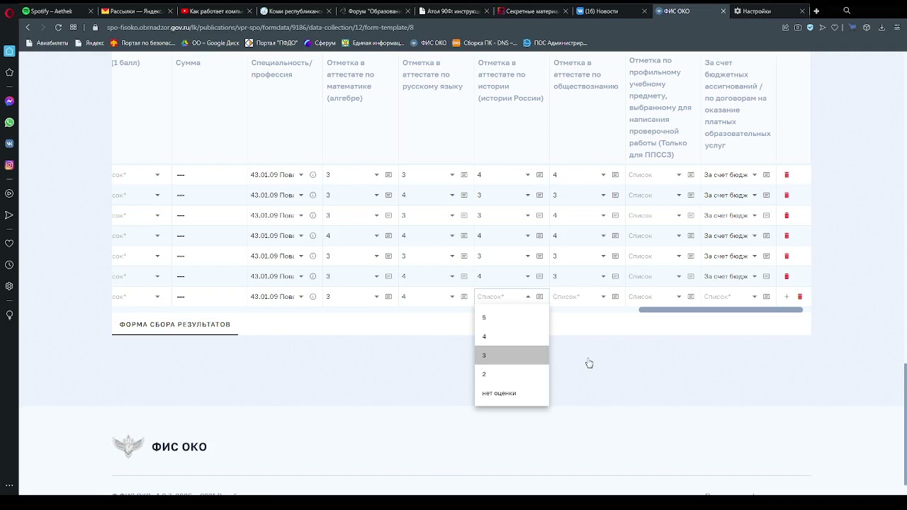This screenshot has height=510, width=907.
Task: Collapse the open history grade dropdown, last row
Action: pyautogui.click(x=528, y=297)
